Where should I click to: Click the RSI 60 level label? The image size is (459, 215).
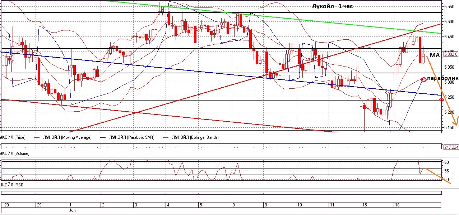pyautogui.click(x=447, y=162)
